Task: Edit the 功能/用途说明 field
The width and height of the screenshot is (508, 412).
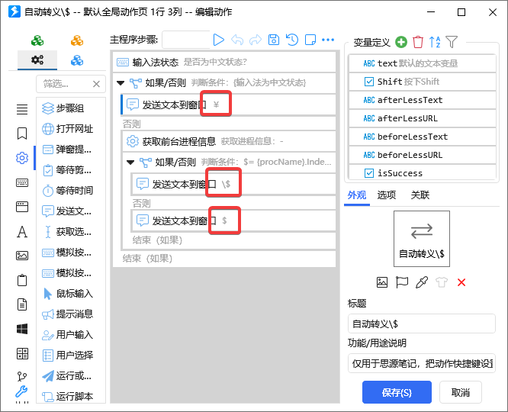Action: click(422, 363)
